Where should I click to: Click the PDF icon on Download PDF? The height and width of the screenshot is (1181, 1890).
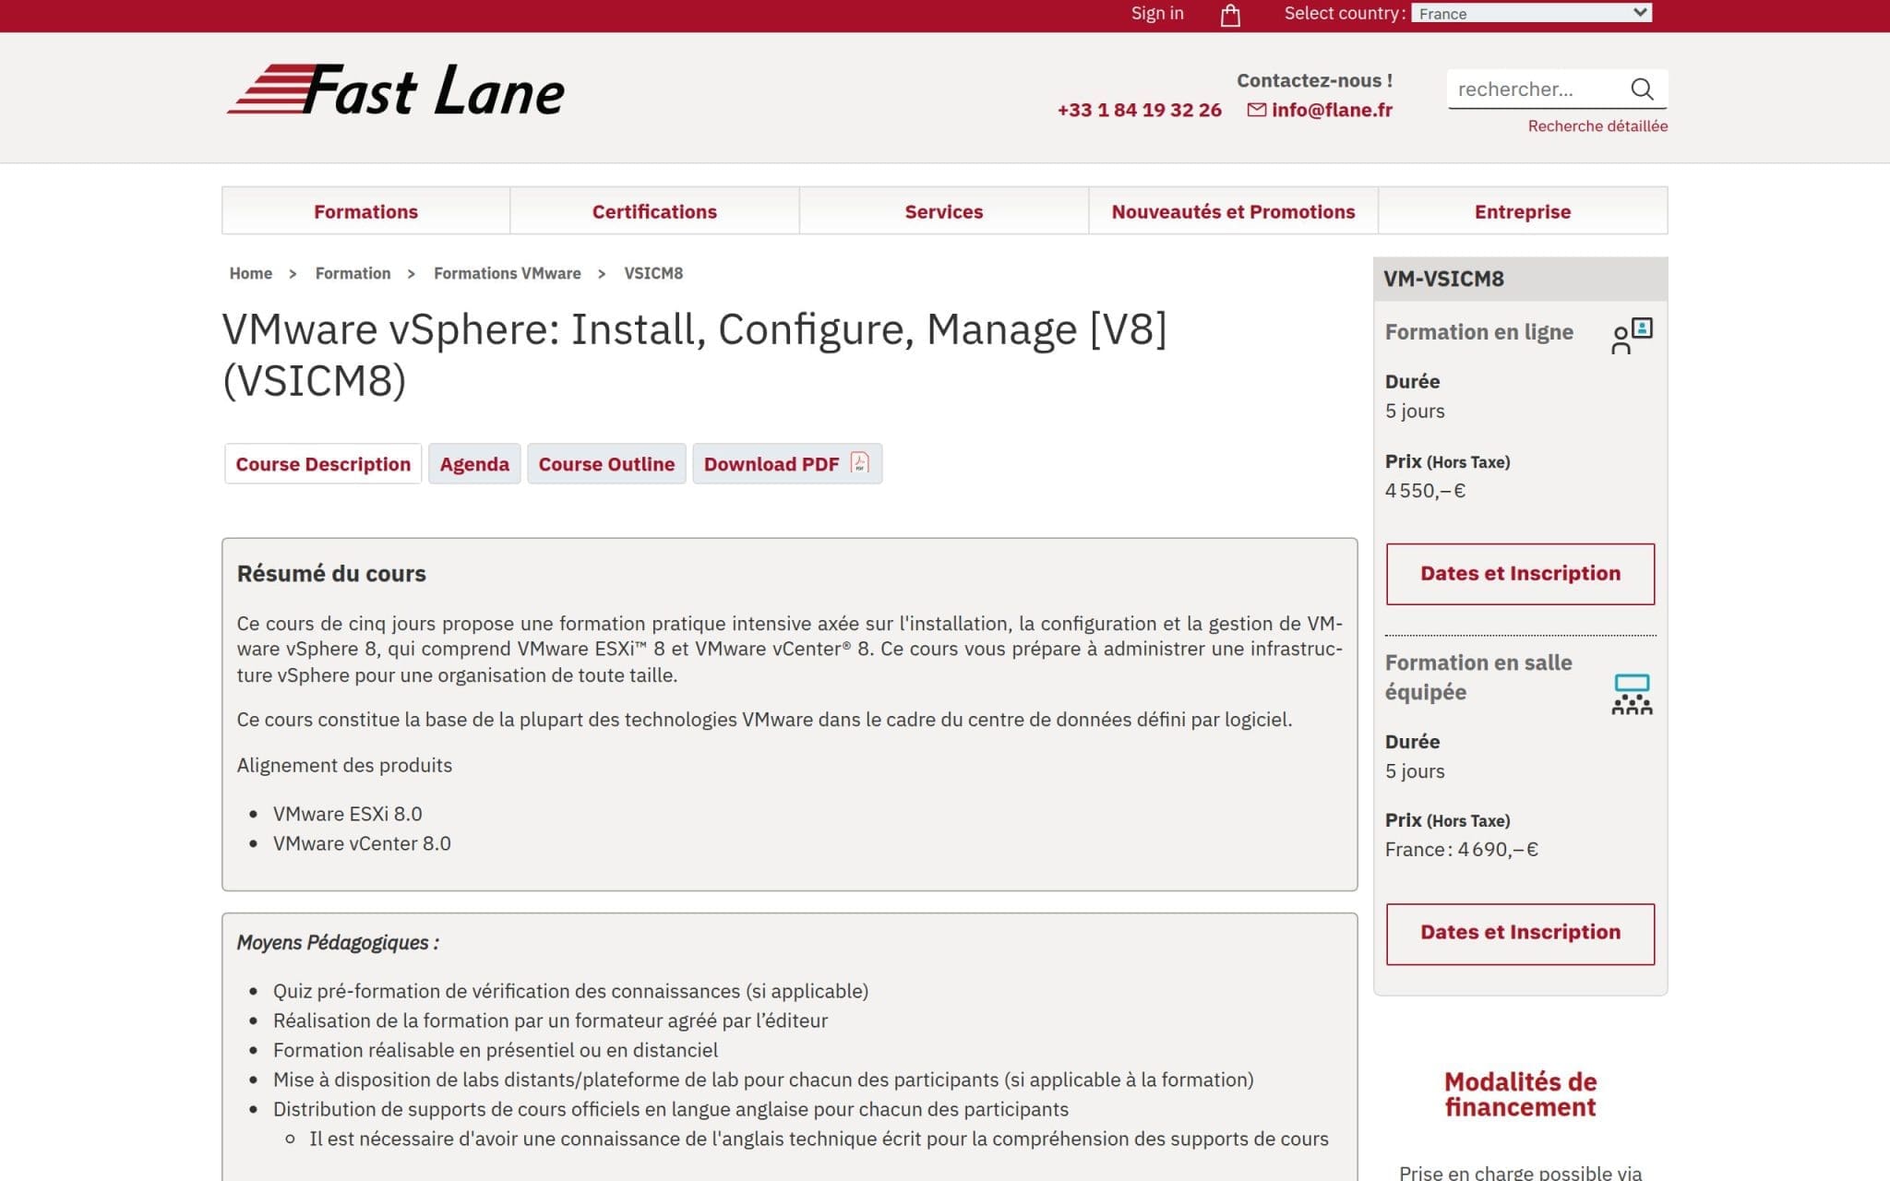(x=859, y=463)
